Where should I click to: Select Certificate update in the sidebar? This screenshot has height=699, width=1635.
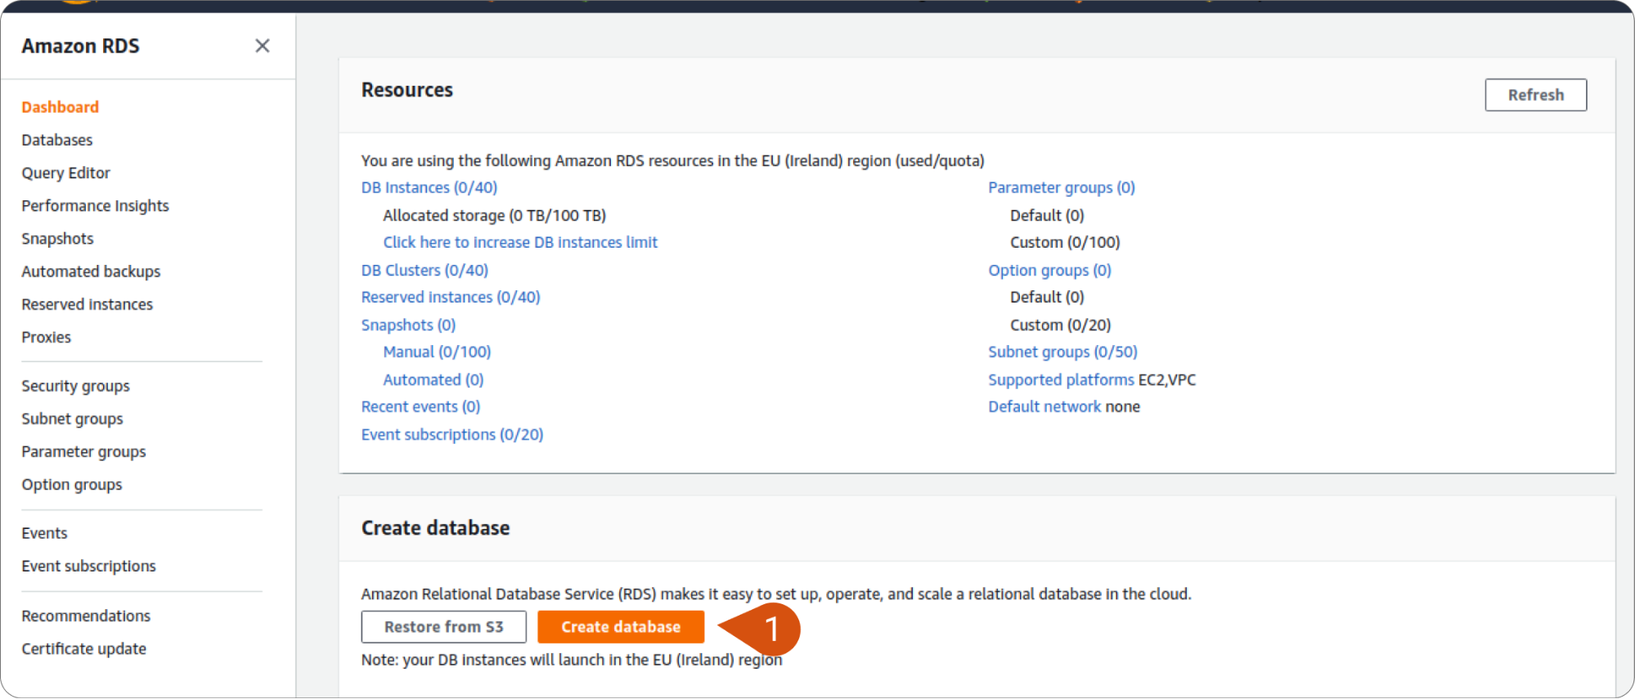click(83, 649)
